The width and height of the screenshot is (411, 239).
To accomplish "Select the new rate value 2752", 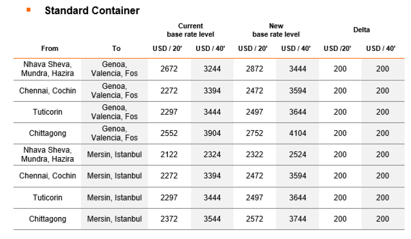I will point(255,133).
